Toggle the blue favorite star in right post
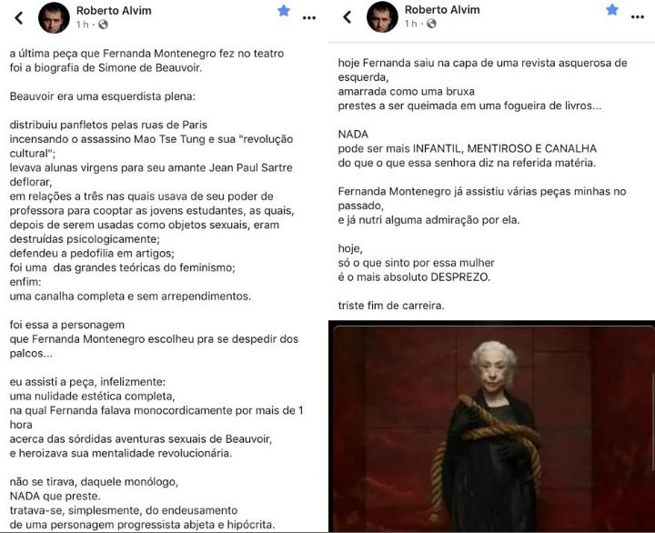Image resolution: width=655 pixels, height=533 pixels. pos(612,10)
